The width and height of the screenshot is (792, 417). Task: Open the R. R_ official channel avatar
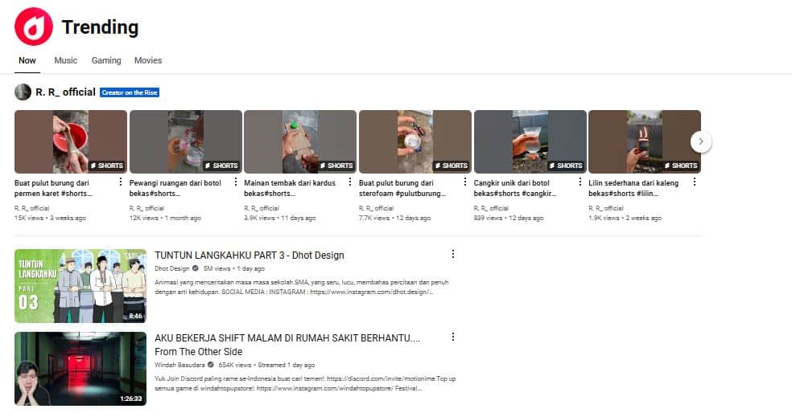click(23, 92)
